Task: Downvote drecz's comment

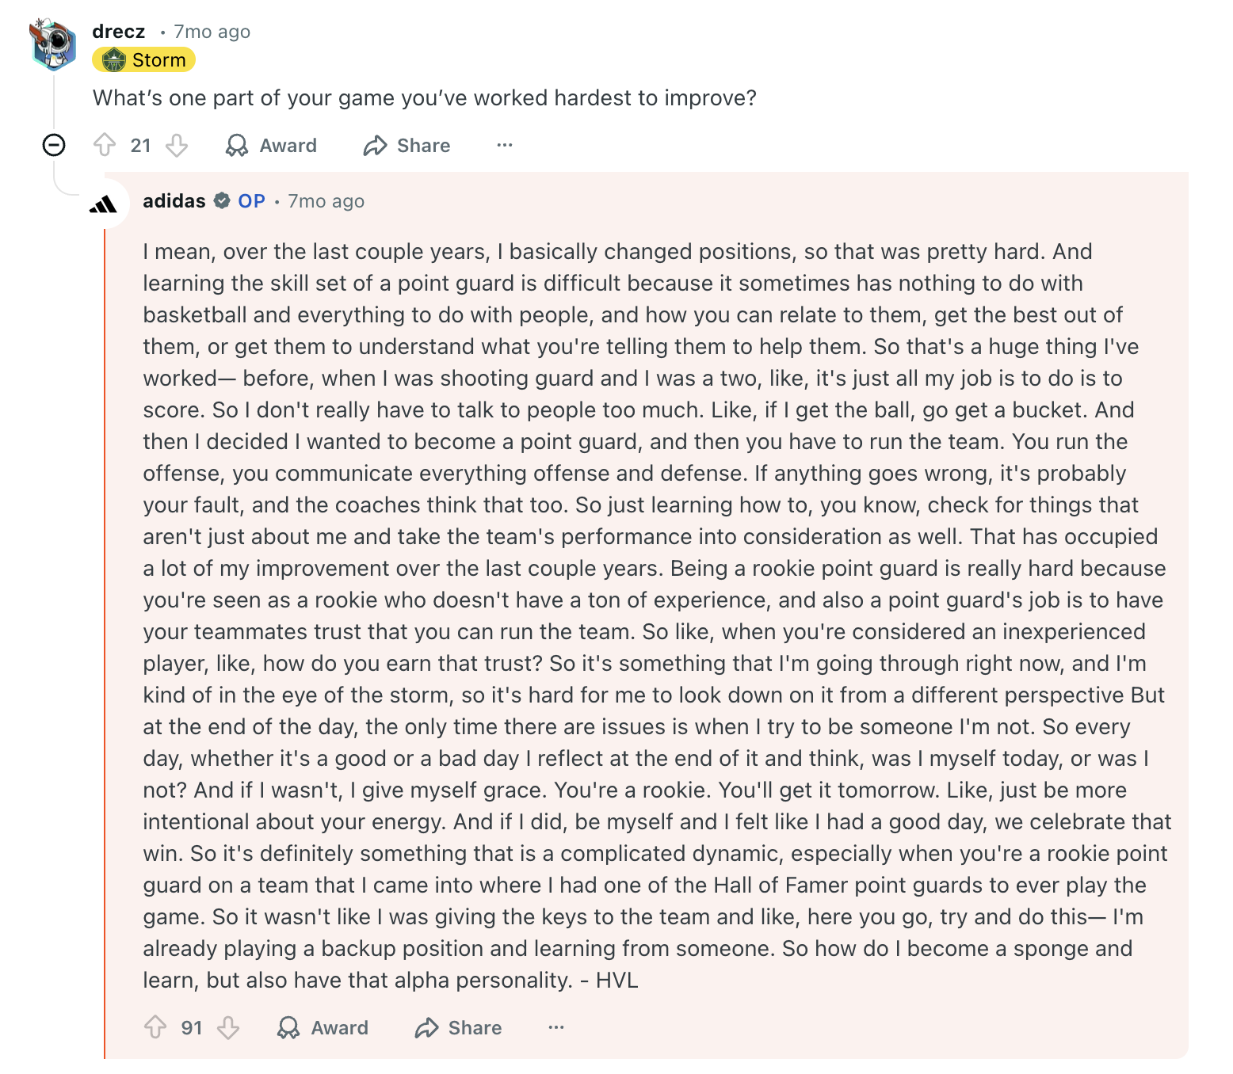Action: coord(177,145)
